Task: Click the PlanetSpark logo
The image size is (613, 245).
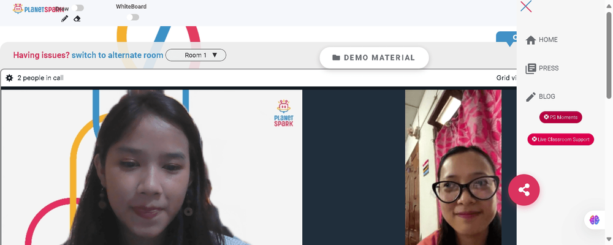Action: click(x=38, y=9)
